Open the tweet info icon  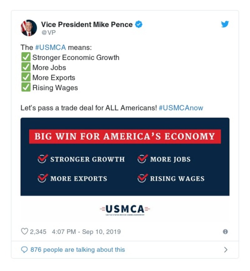225,232
